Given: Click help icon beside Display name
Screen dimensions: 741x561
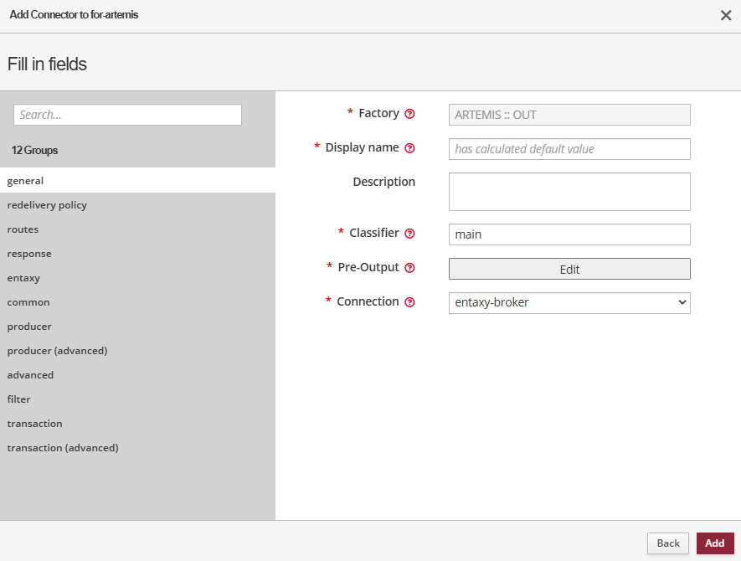Looking at the screenshot, I should pyautogui.click(x=409, y=148).
